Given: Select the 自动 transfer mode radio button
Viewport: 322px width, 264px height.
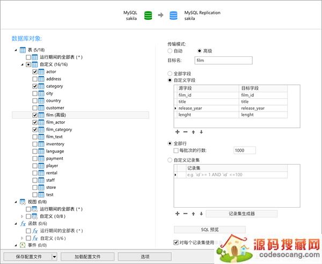Looking at the screenshot, I should coord(171,51).
